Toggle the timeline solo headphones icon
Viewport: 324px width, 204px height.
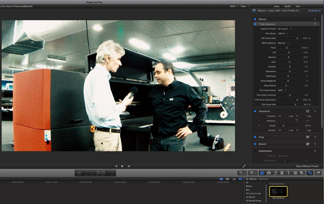coord(234,179)
